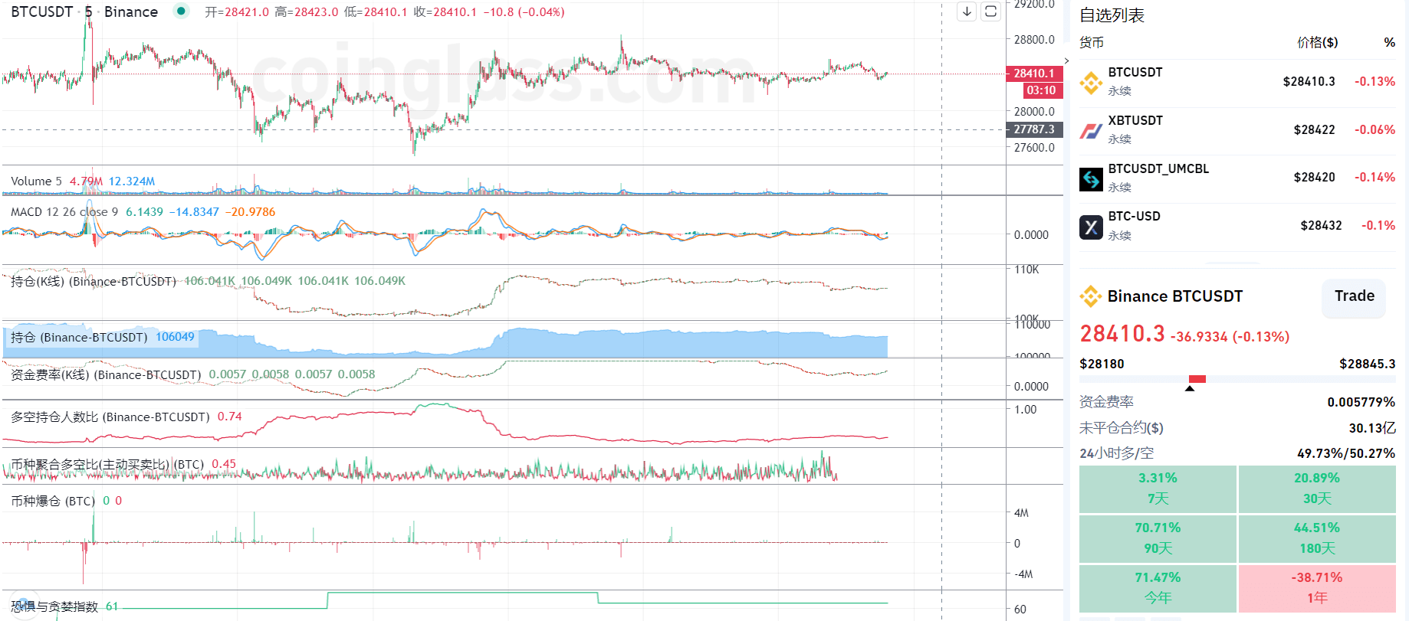This screenshot has height=621, width=1409.
Task: Select the 币种聚合多空比 (BTC) legend
Action: coord(107,464)
